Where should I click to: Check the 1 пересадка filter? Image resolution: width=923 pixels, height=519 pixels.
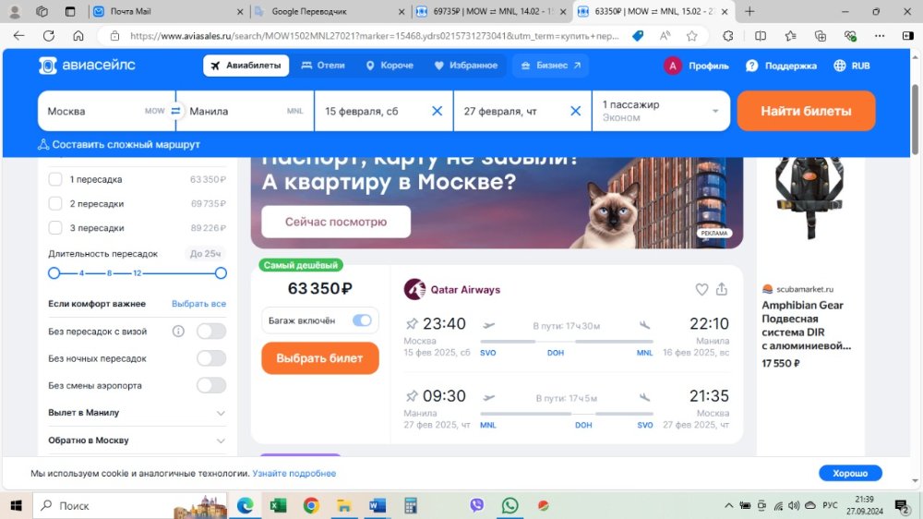coord(55,179)
